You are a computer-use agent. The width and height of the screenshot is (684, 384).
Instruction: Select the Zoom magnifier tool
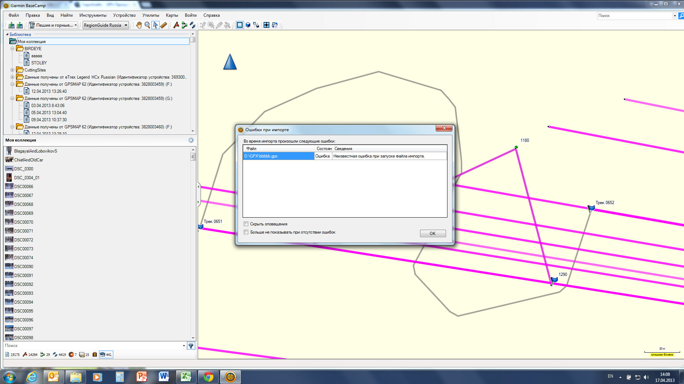147,25
